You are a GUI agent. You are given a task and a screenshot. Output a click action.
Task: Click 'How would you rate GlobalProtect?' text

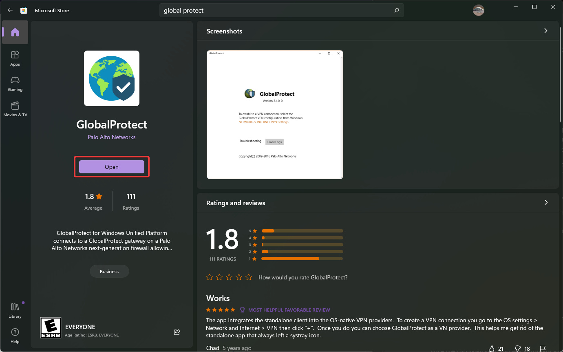point(303,277)
